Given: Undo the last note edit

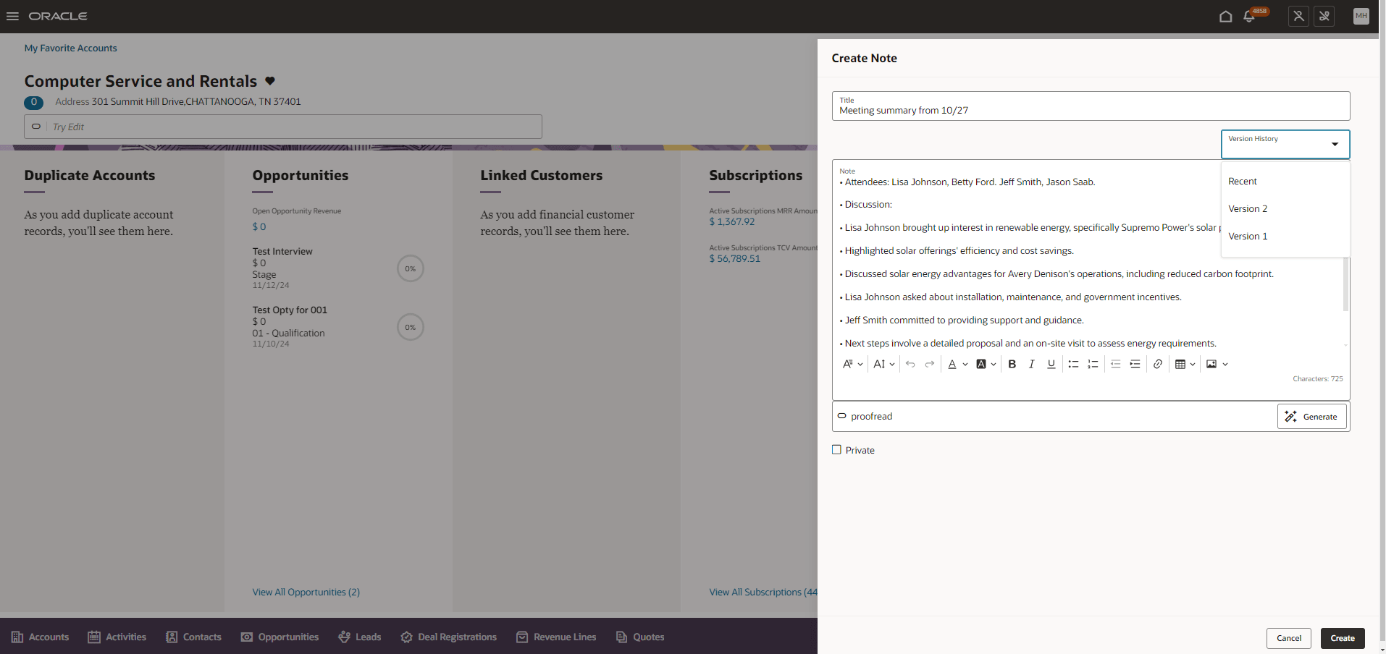Looking at the screenshot, I should [910, 364].
